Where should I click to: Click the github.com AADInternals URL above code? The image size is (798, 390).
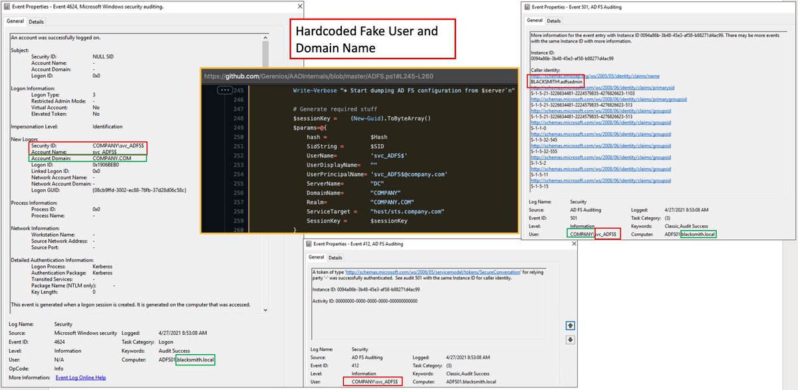pyautogui.click(x=318, y=76)
